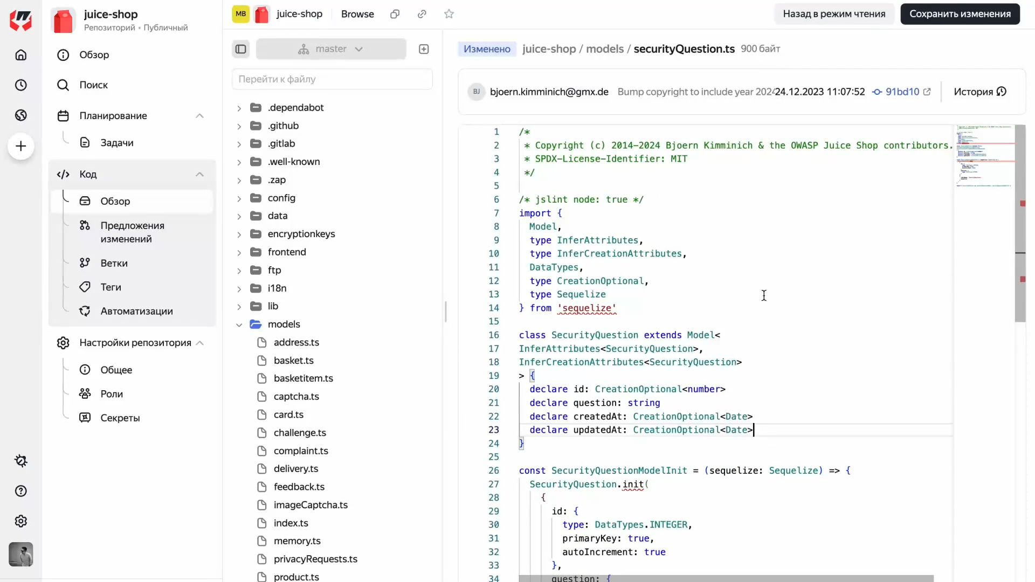Select the encryptionkeys folder
Viewport: 1035px width, 582px height.
pyautogui.click(x=301, y=234)
